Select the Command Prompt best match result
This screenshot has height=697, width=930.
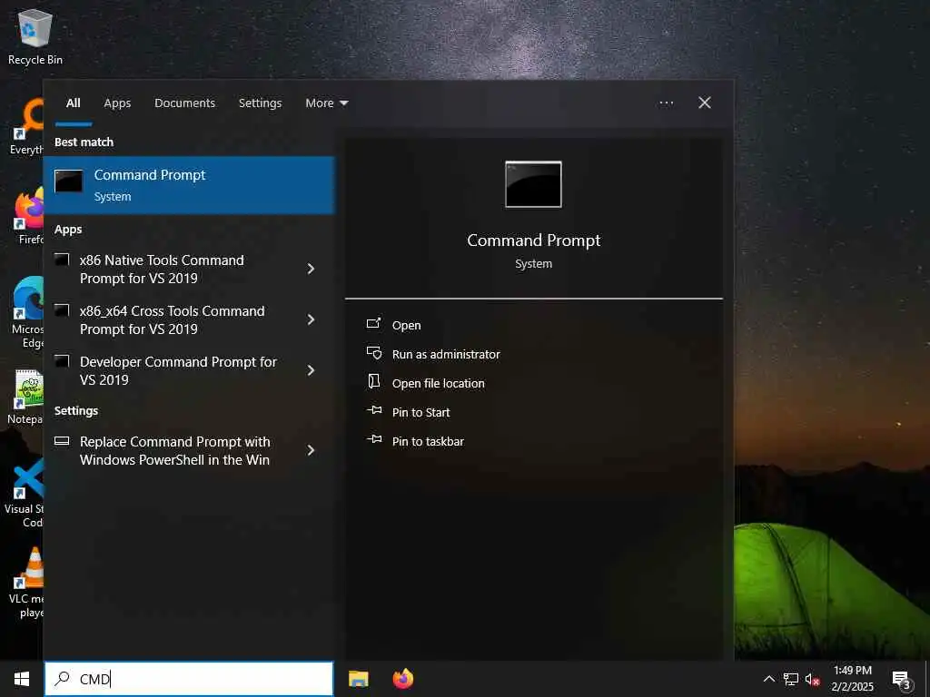pos(189,185)
